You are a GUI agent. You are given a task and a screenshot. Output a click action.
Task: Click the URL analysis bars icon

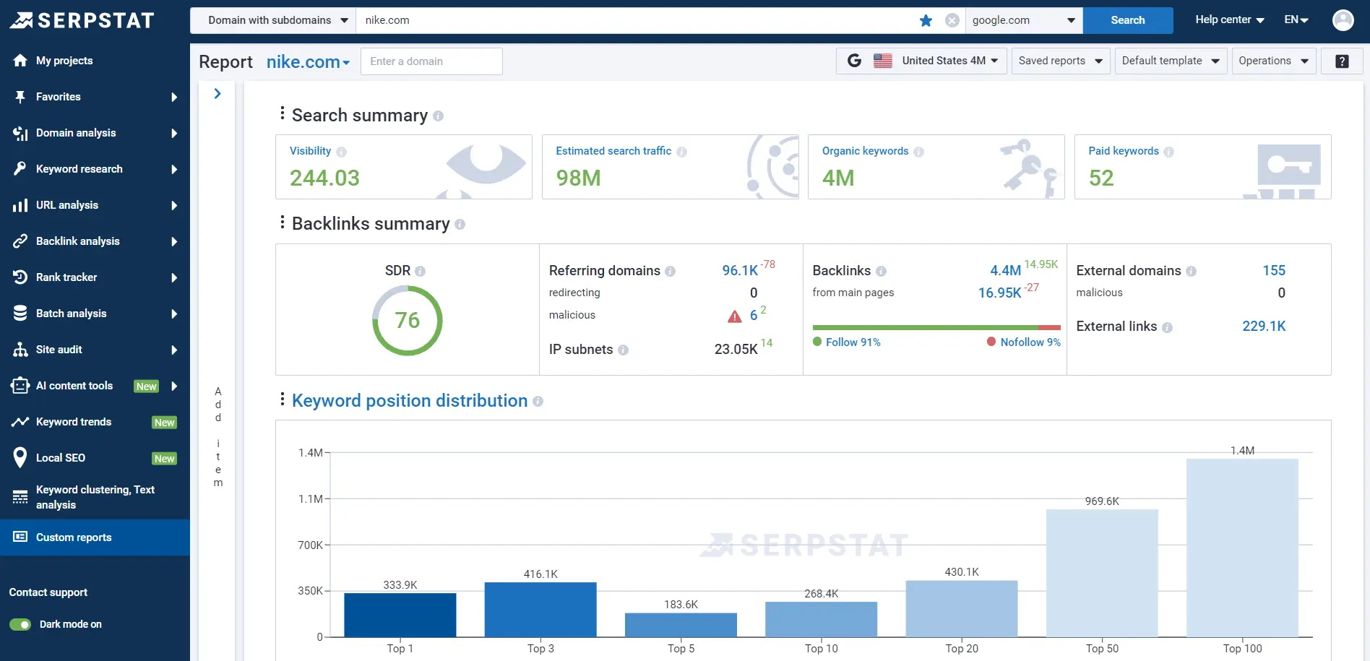[x=20, y=205]
